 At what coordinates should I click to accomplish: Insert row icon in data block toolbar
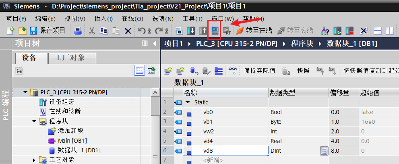tap(168, 71)
